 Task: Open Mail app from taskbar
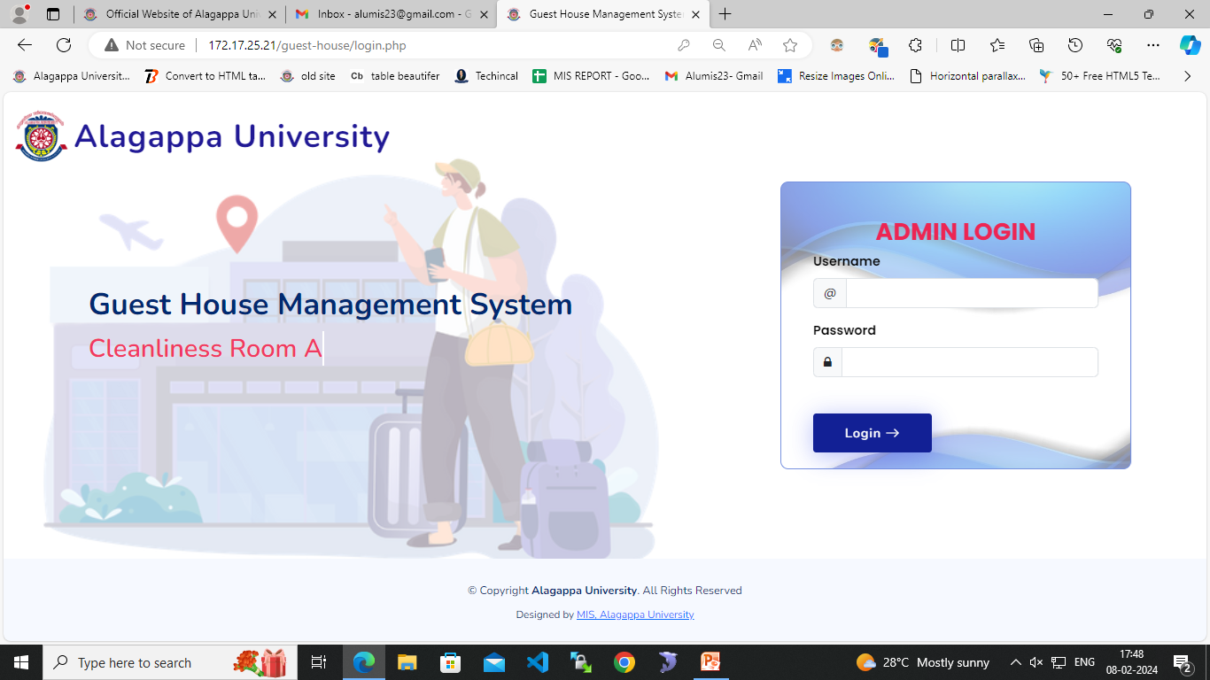coord(494,662)
